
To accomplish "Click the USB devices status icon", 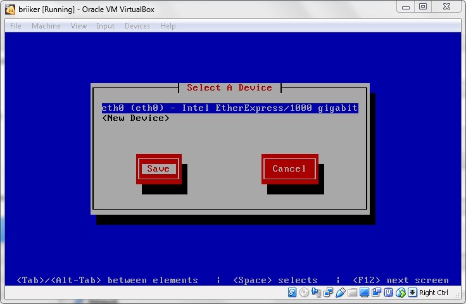I will 340,293.
